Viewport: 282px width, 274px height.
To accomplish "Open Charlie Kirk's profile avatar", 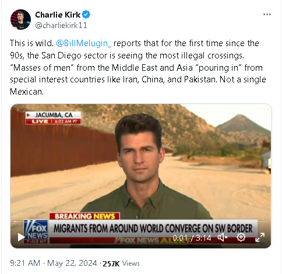I will tap(20, 19).
